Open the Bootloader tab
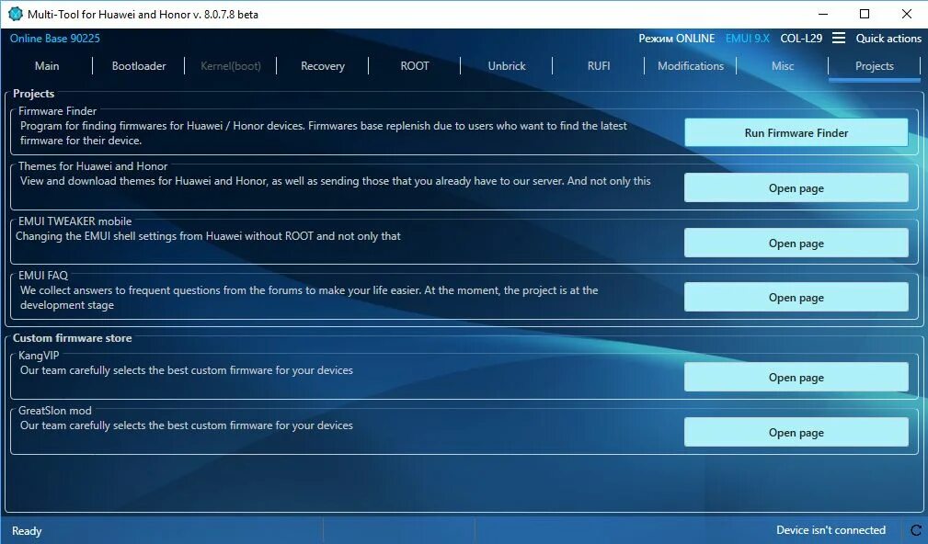 click(139, 65)
